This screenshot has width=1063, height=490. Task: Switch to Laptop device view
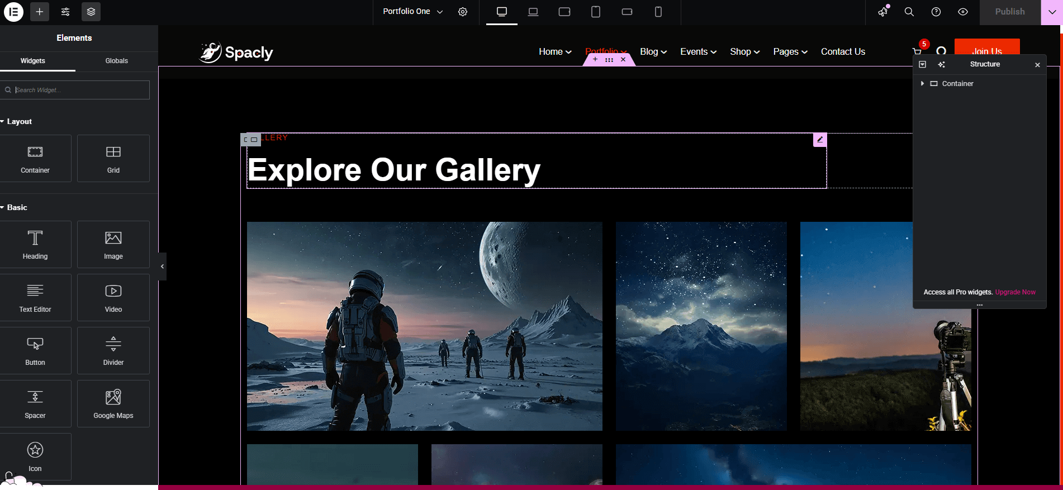click(x=533, y=12)
